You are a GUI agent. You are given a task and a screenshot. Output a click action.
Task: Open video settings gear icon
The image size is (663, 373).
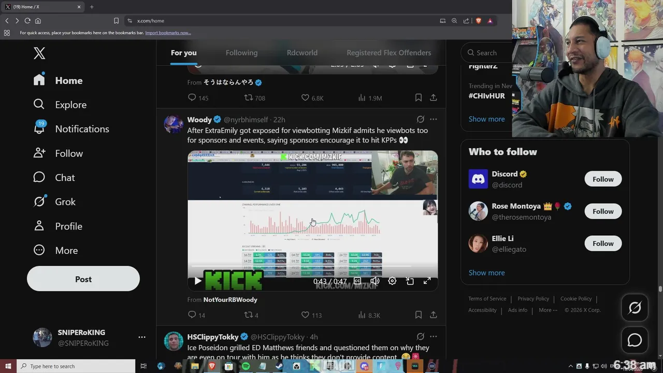point(392,281)
